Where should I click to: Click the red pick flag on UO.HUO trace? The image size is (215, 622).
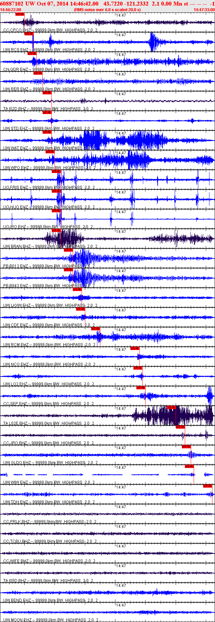56,191
